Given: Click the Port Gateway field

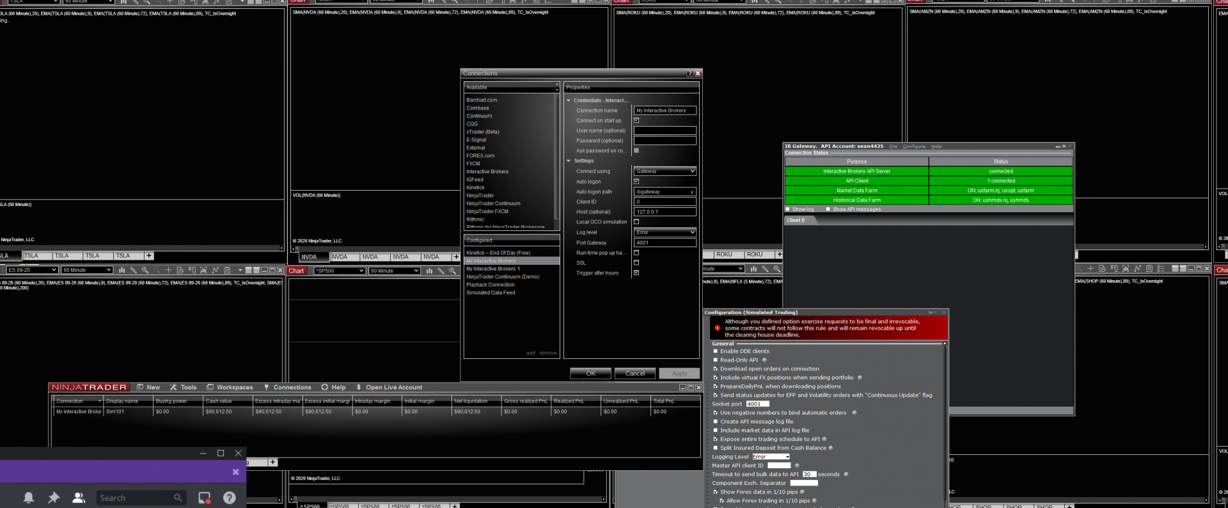Looking at the screenshot, I should tap(665, 242).
